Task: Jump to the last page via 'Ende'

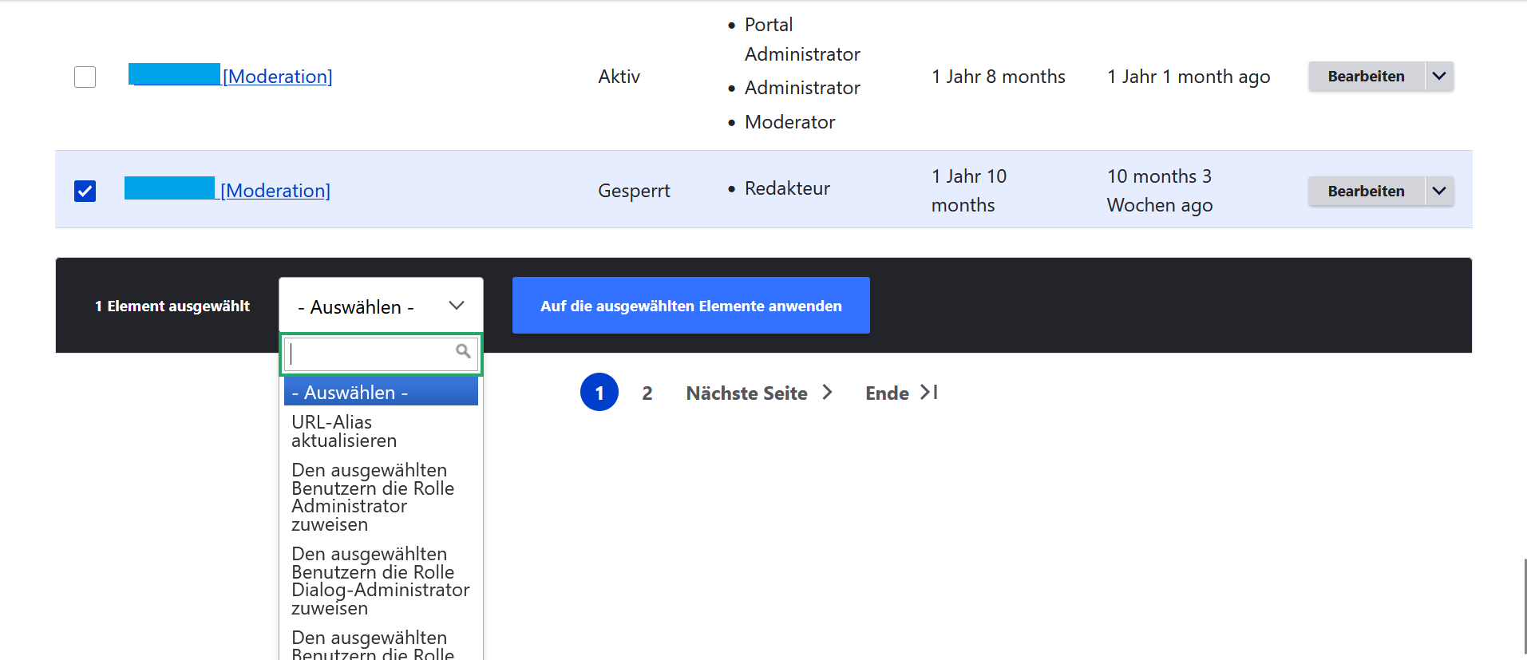Action: pyautogui.click(x=888, y=393)
